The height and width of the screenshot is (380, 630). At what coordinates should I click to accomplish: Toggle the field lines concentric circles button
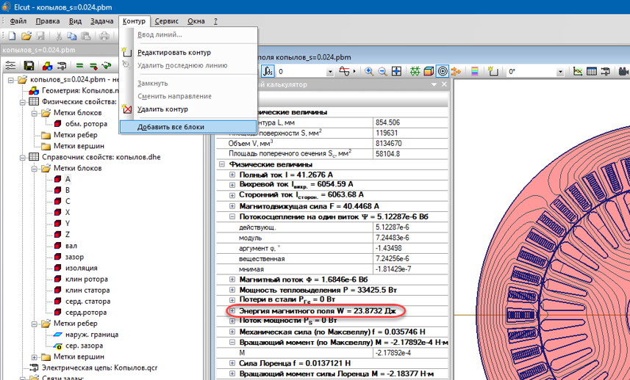tap(443, 72)
